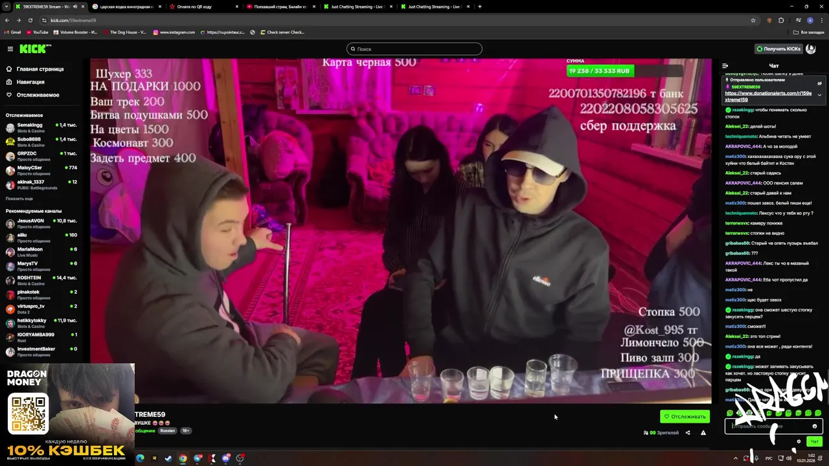Open the donationalerts link in pinned message

pyautogui.click(x=768, y=96)
